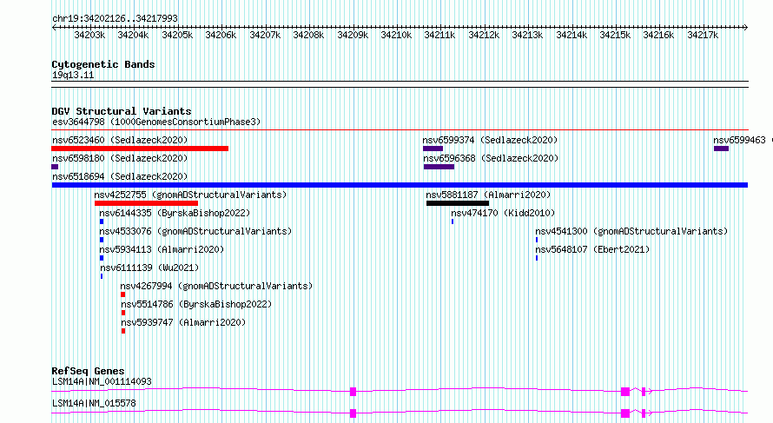
Task: Click the red marker under nsv5939747
Action: [123, 331]
